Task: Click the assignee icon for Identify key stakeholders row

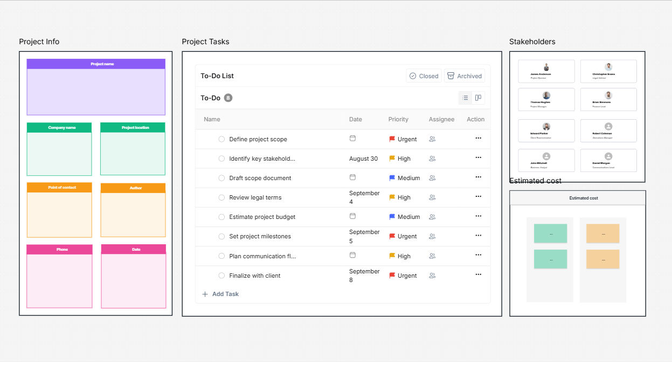Action: pos(432,159)
